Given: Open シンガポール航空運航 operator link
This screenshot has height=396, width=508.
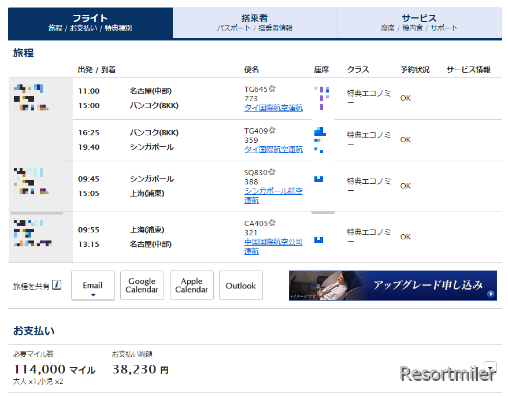Looking at the screenshot, I should (273, 195).
